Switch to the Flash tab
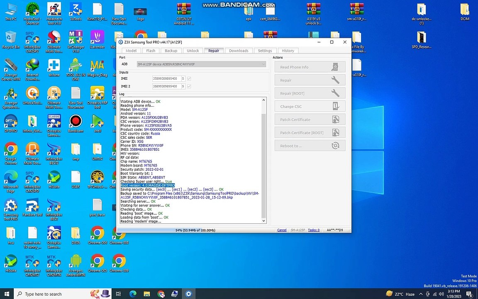The height and width of the screenshot is (299, 478). click(151, 51)
